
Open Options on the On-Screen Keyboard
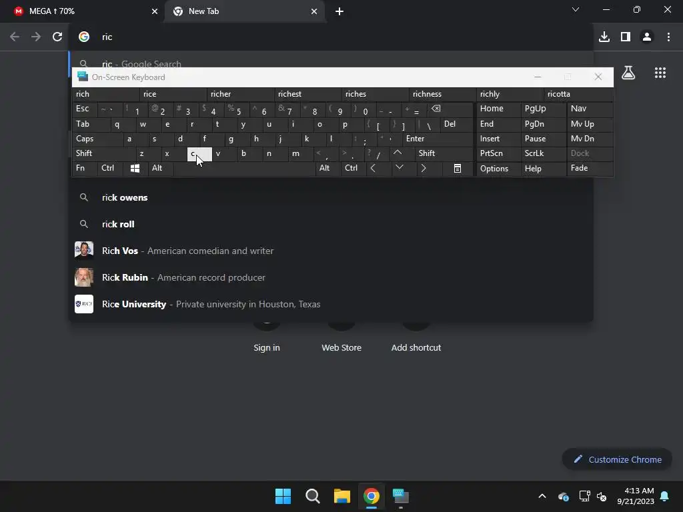point(498,169)
